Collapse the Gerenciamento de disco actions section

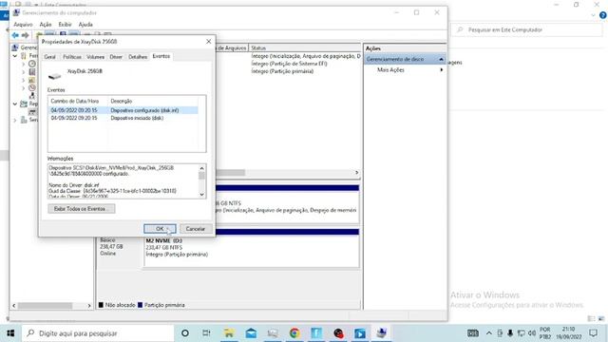[x=441, y=59]
